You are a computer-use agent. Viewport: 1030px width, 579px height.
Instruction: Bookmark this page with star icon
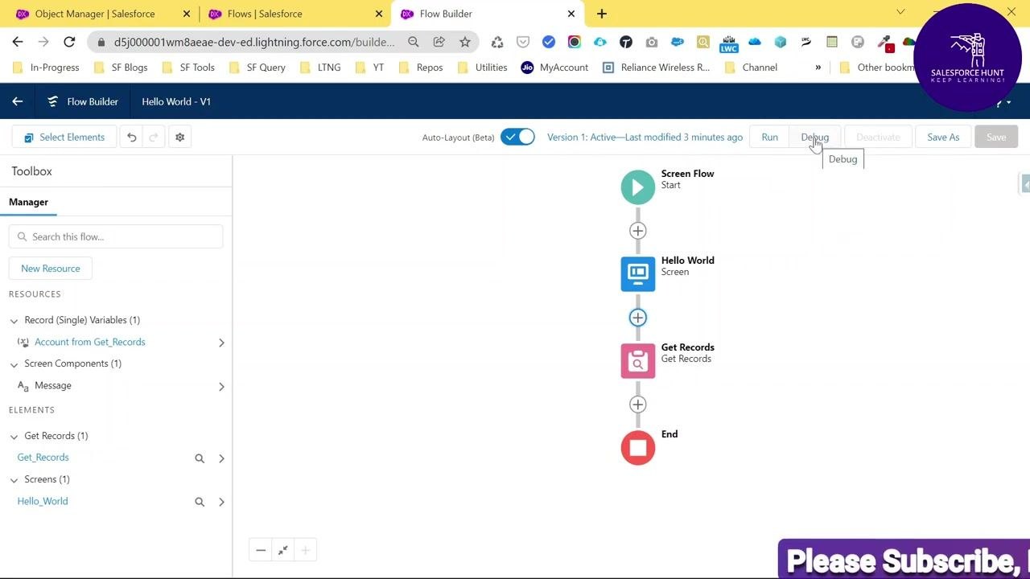click(464, 42)
